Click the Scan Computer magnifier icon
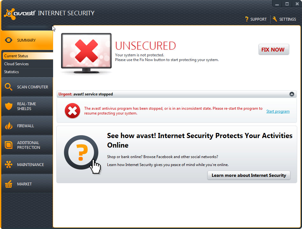Screen dimensions: 302x229 [9, 87]
